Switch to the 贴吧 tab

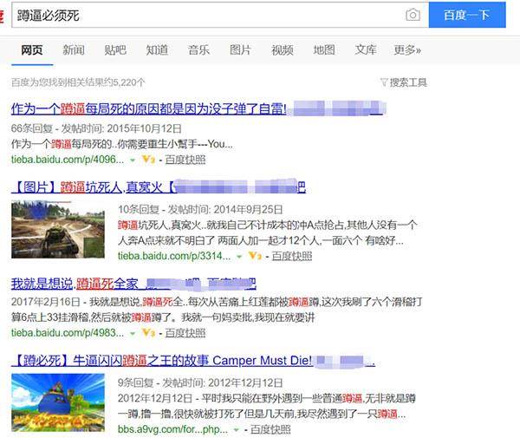click(x=115, y=50)
